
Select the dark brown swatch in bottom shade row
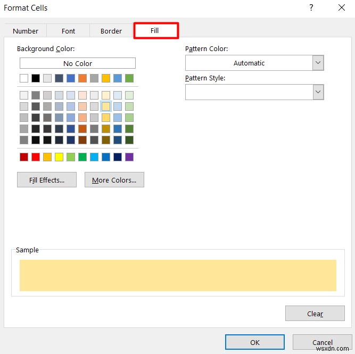[x=82, y=140]
